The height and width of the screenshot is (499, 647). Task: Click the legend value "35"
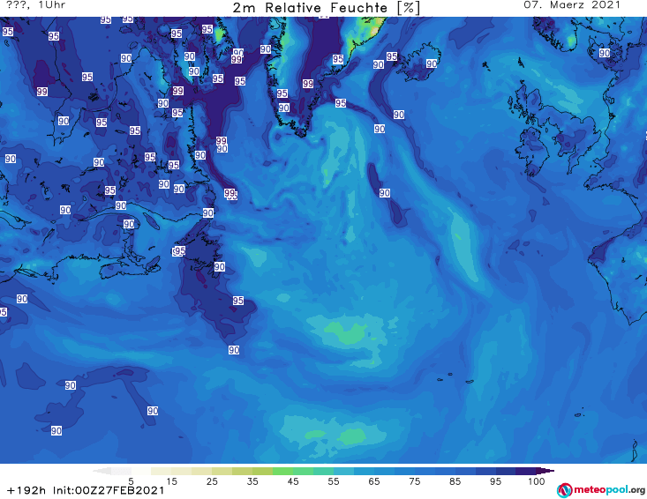pyautogui.click(x=252, y=481)
